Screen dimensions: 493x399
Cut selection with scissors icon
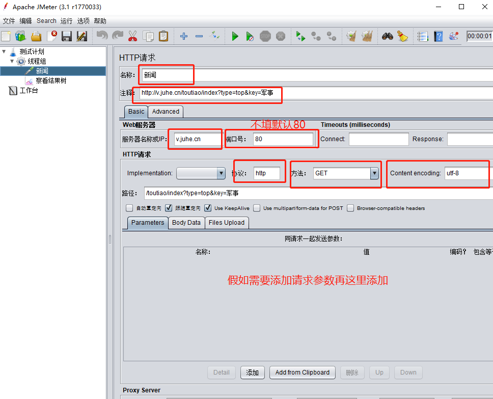click(x=133, y=36)
